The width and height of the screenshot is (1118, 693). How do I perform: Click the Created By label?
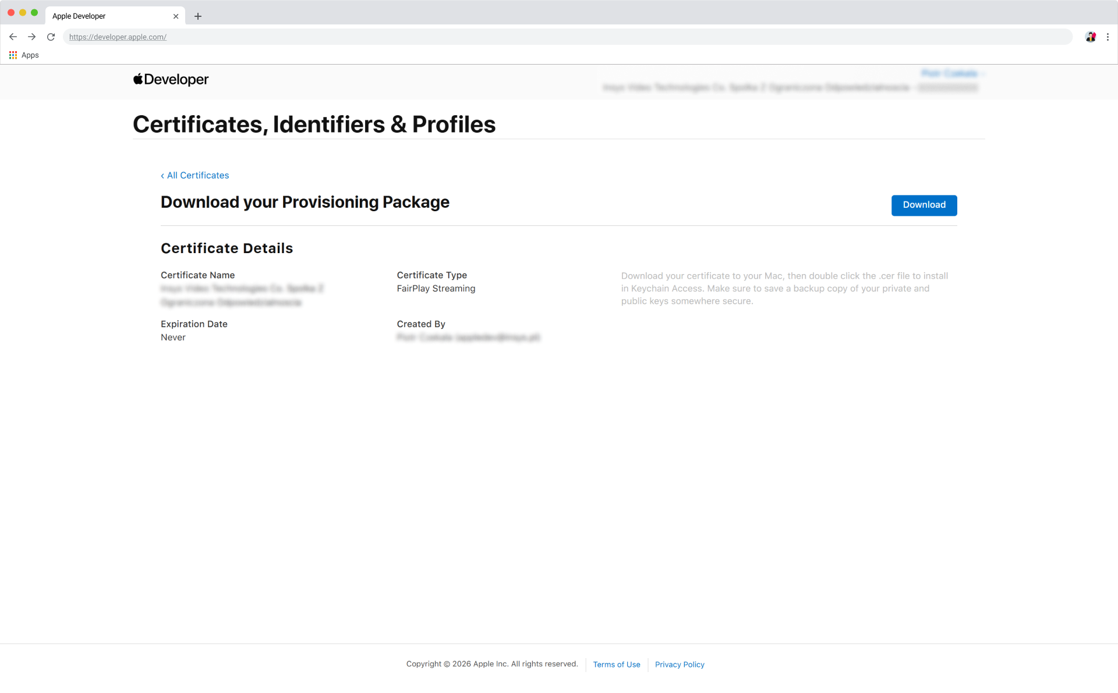[x=421, y=324]
